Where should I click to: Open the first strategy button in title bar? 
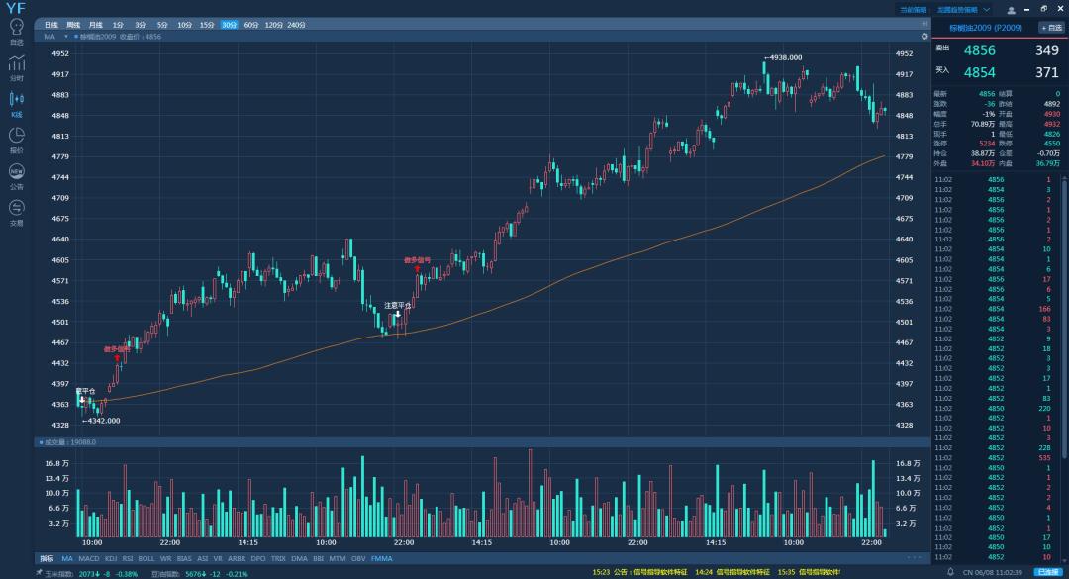click(x=913, y=10)
